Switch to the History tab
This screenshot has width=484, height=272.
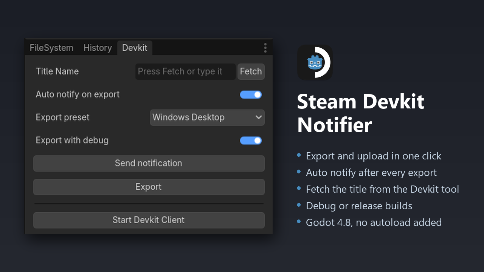tap(98, 48)
